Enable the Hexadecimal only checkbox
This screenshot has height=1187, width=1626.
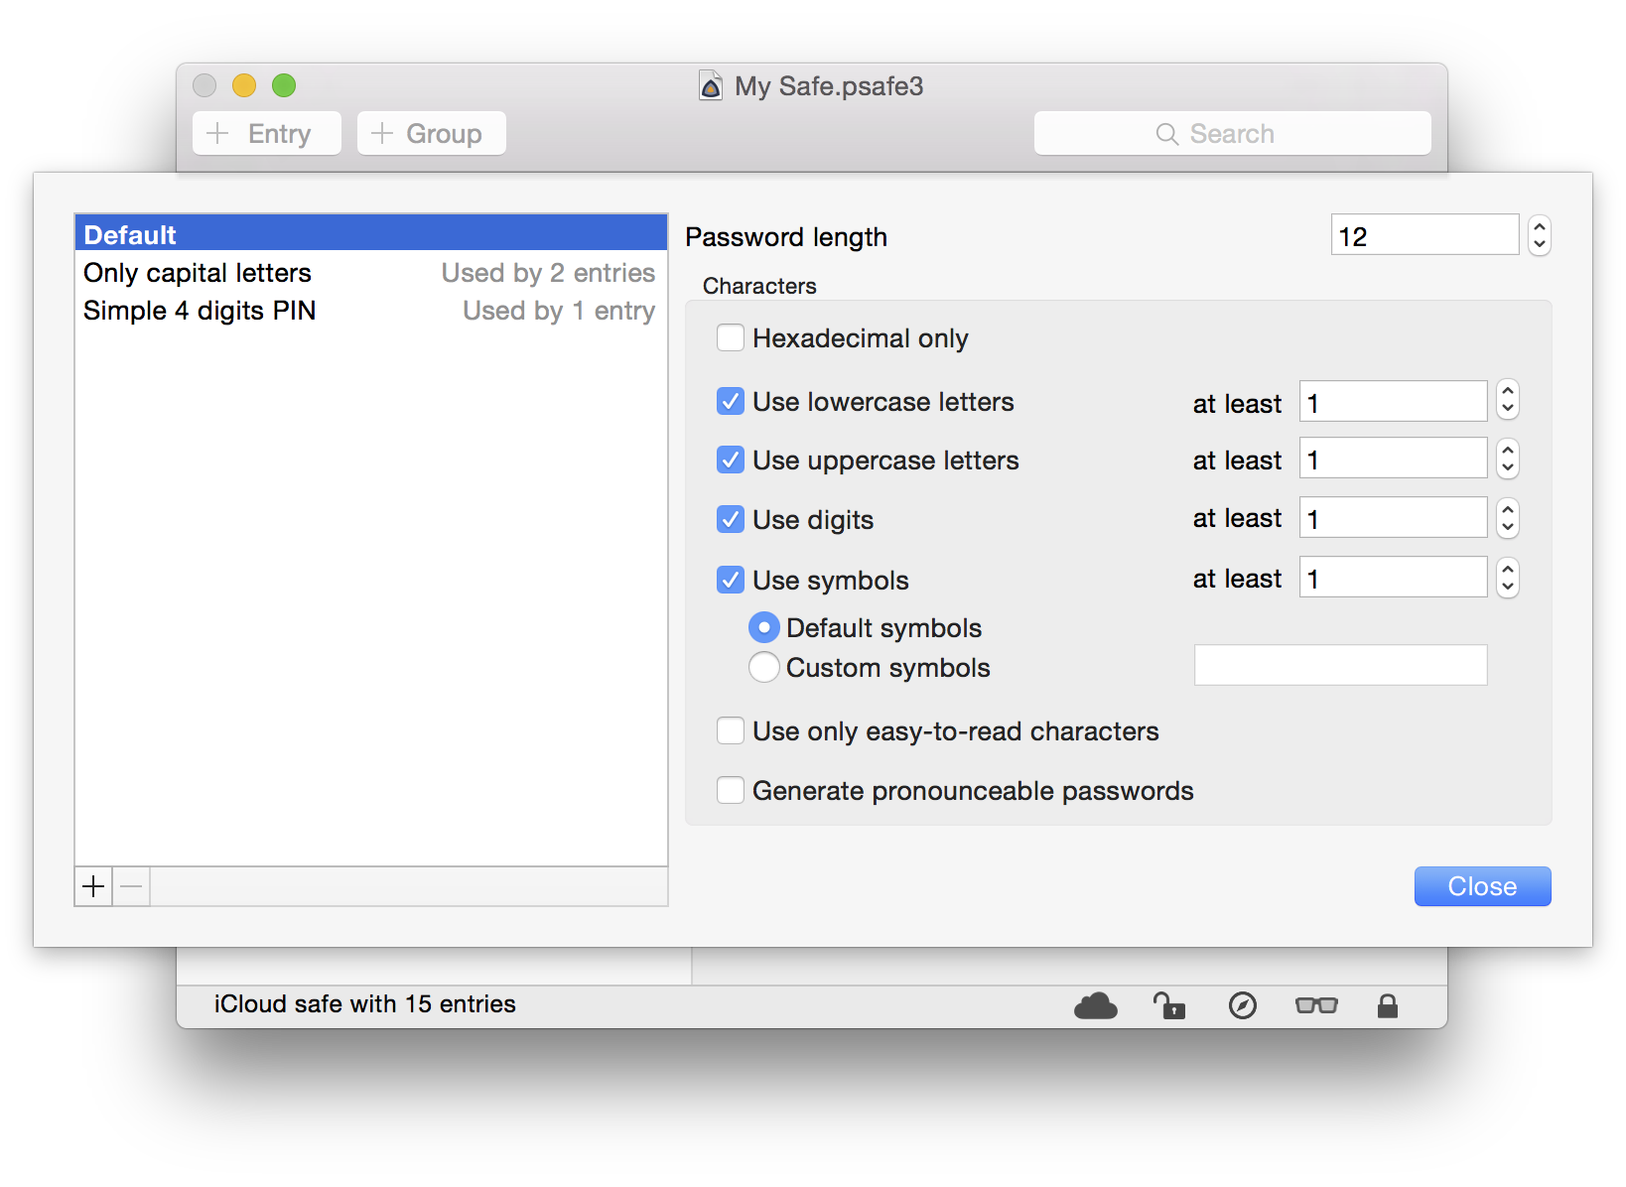pos(731,338)
